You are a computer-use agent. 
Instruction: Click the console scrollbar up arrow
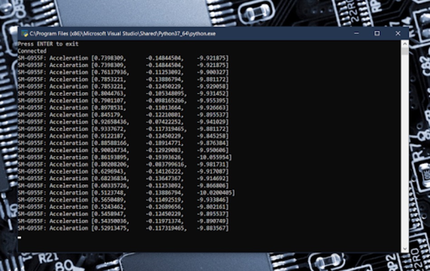point(405,44)
